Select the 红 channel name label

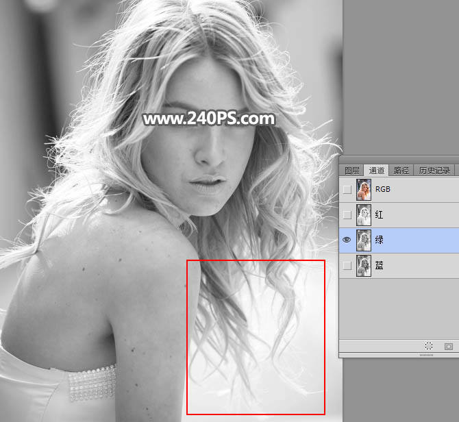(x=380, y=215)
